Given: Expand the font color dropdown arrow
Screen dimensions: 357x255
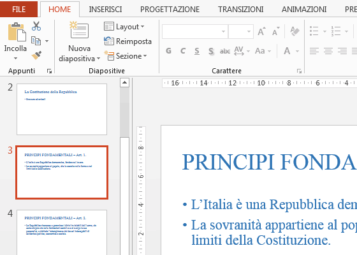Looking at the screenshot, I should [x=297, y=51].
